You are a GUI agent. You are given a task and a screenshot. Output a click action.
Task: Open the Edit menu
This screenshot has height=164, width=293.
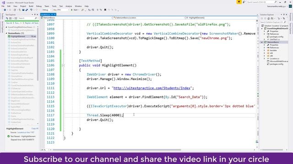point(9,6)
